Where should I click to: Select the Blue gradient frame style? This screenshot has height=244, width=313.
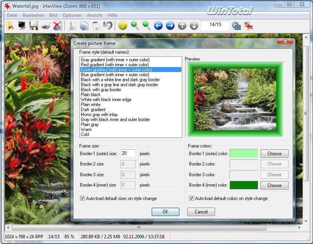pos(115,75)
